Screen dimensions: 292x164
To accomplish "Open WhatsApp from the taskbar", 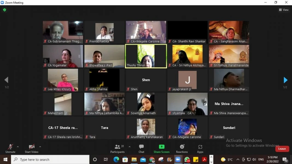I will (x=187, y=160).
